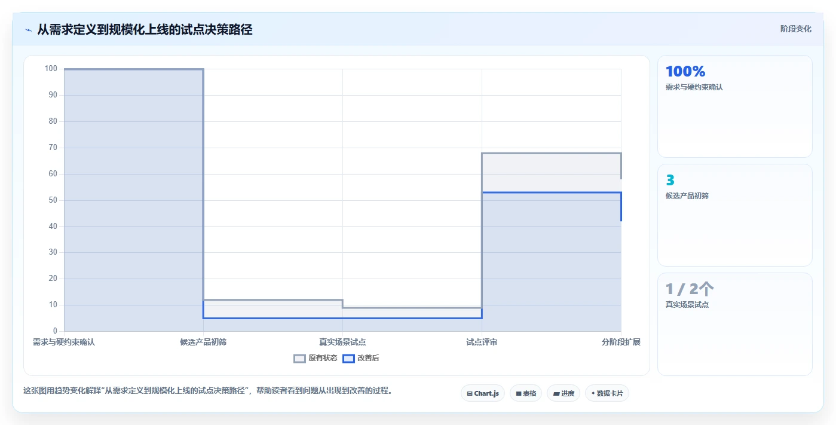The image size is (836, 425).
Task: Open the 100% 需求与硬约束确认 card
Action: (735, 106)
